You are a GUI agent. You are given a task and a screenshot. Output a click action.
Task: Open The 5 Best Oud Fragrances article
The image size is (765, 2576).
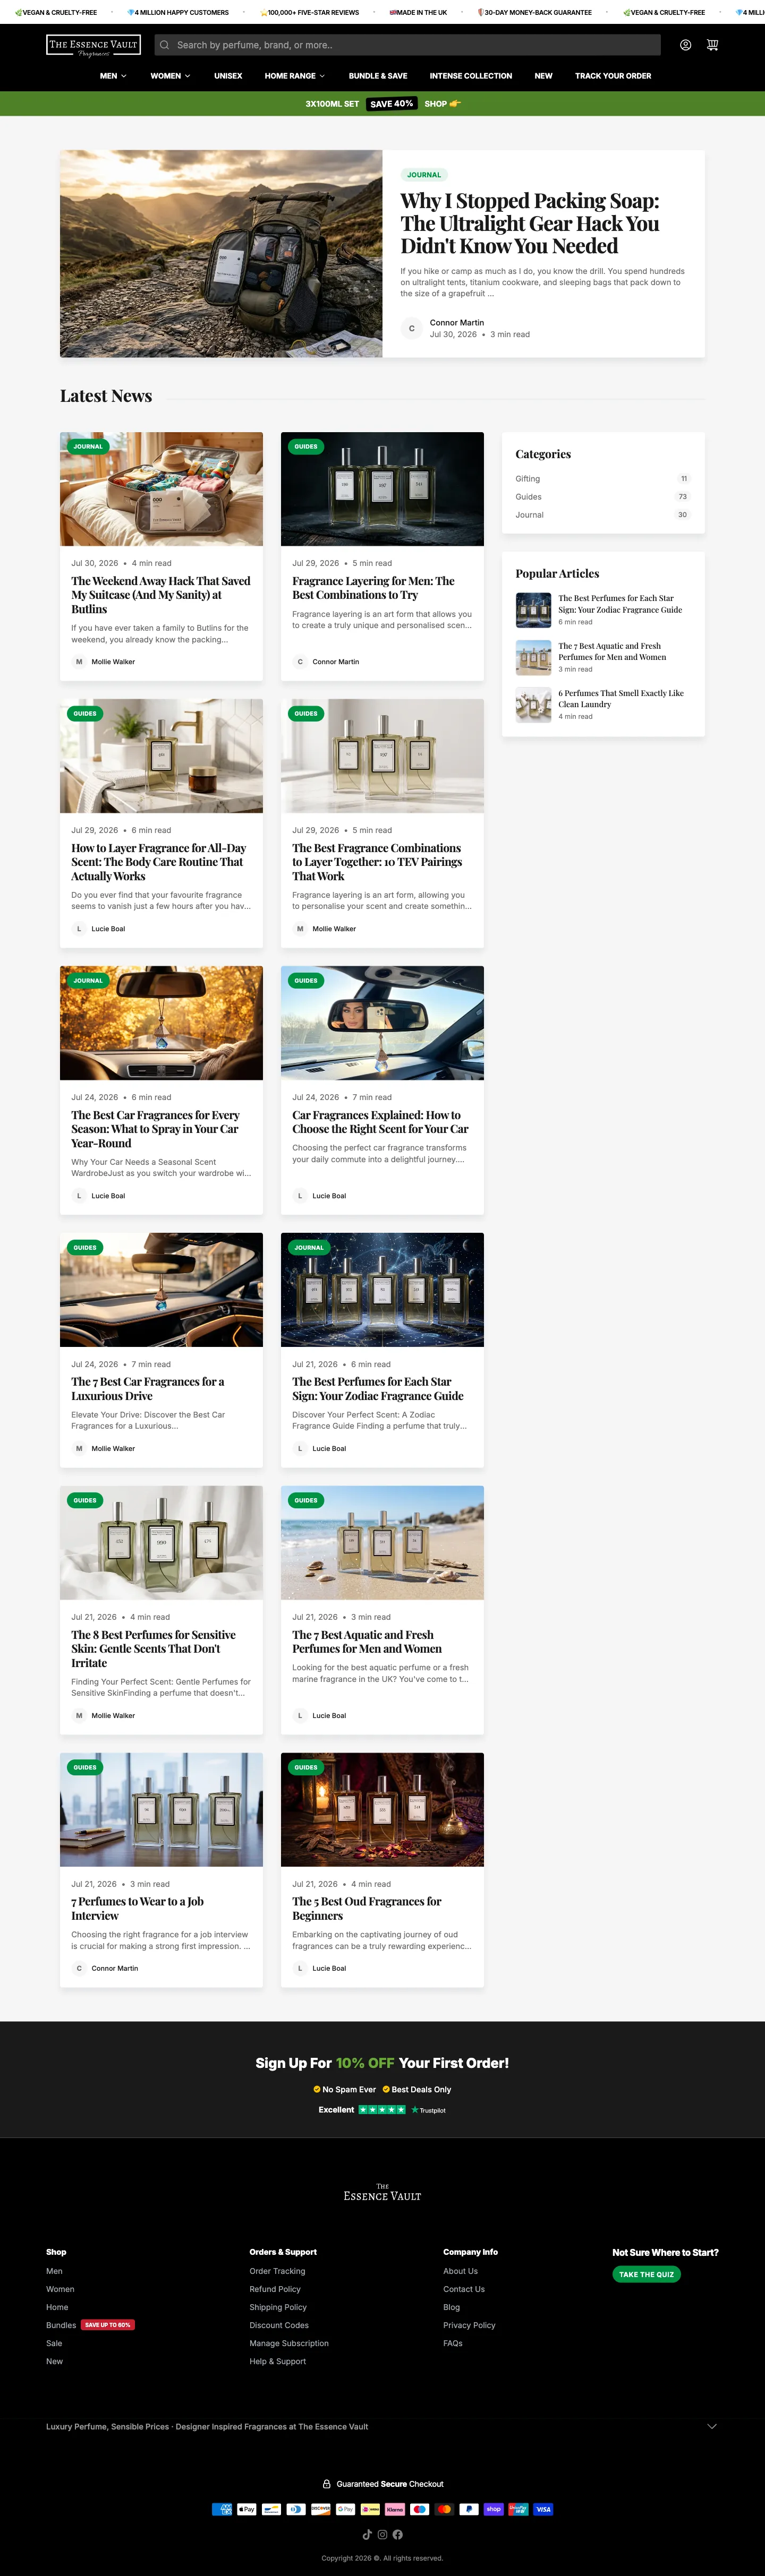[x=366, y=1908]
